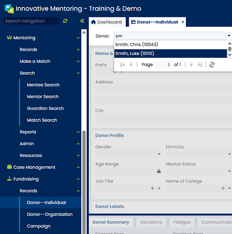Click the Donor--Individual tab window icon
The image size is (232, 234).
pyautogui.click(x=133, y=22)
